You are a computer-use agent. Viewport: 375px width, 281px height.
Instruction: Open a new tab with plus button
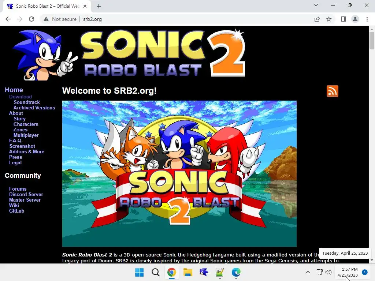[x=99, y=6]
